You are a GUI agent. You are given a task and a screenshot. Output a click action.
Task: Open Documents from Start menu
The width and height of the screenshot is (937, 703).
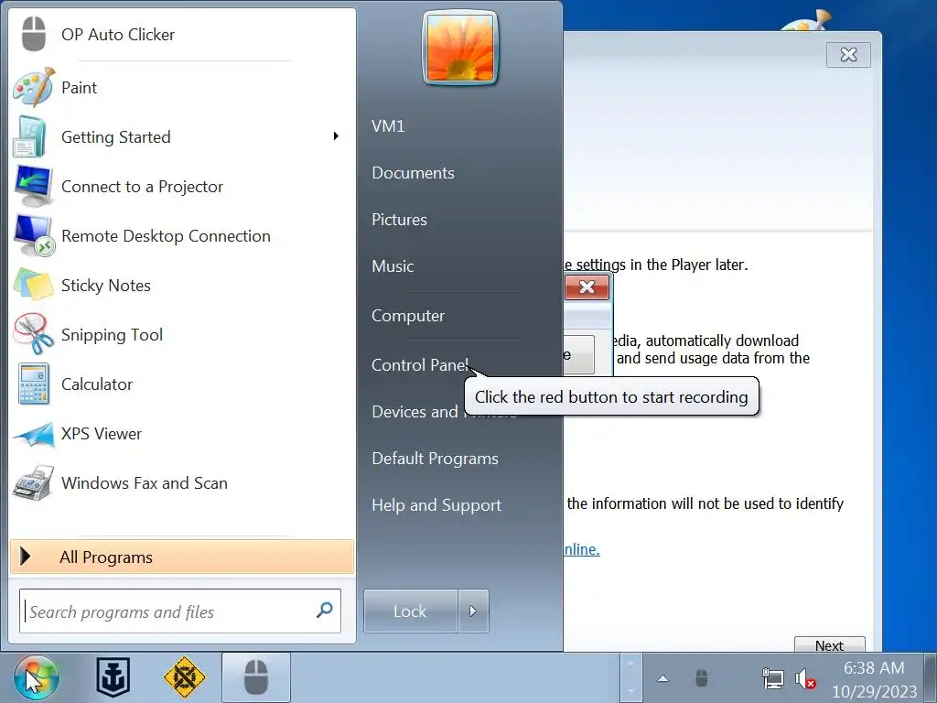tap(413, 173)
